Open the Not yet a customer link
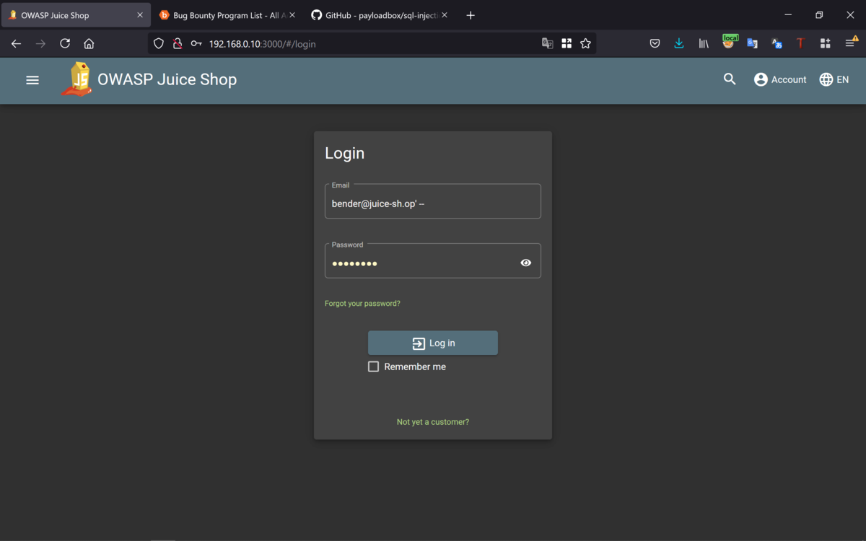 433,422
